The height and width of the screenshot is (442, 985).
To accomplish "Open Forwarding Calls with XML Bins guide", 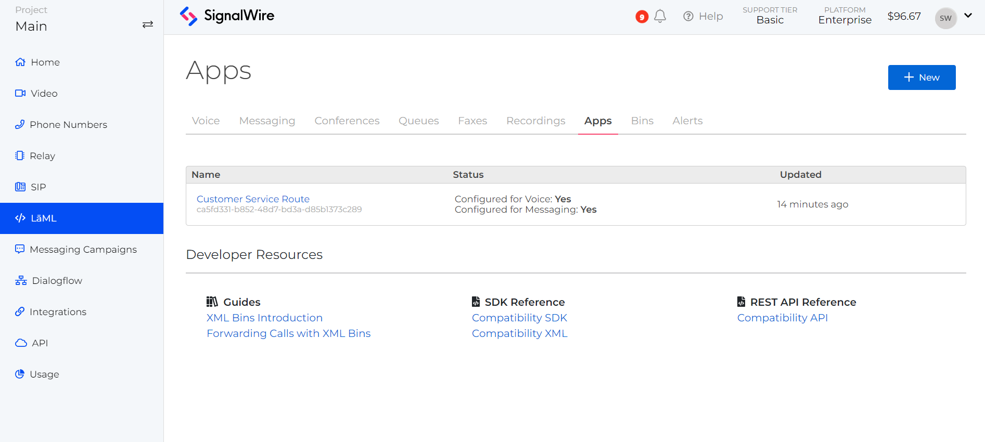I will [288, 333].
